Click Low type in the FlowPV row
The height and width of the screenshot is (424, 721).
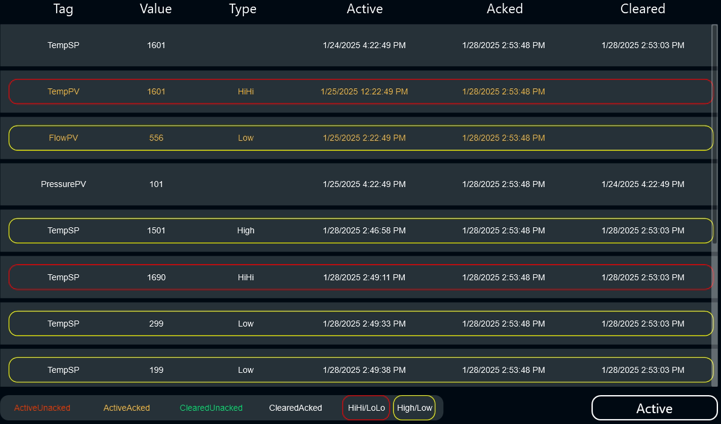pyautogui.click(x=246, y=138)
